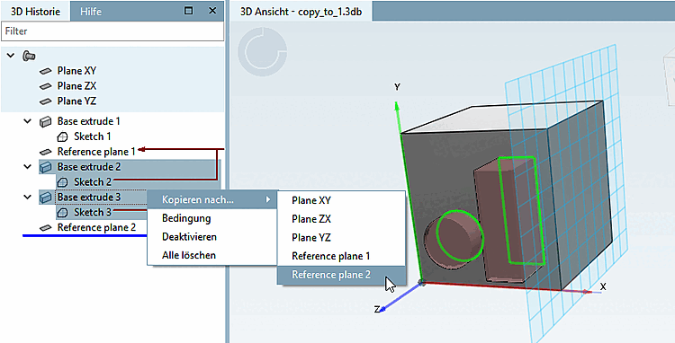Click the Sketch 1 sketch icon
This screenshot has width=675, height=343.
pos(62,137)
